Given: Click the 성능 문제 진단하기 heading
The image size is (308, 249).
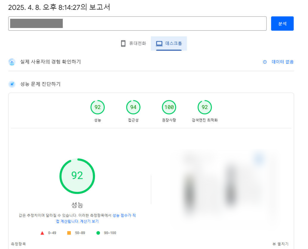Looking at the screenshot, I should (x=40, y=84).
